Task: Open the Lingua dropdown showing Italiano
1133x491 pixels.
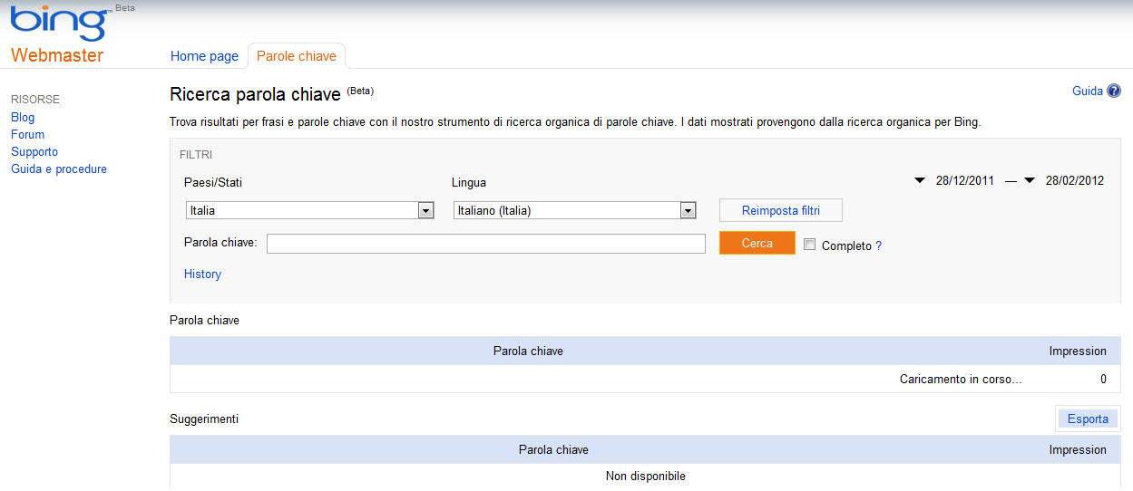Action: pos(688,210)
